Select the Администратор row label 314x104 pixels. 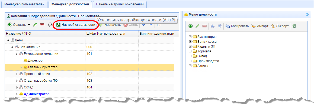pyautogui.click(x=36, y=94)
